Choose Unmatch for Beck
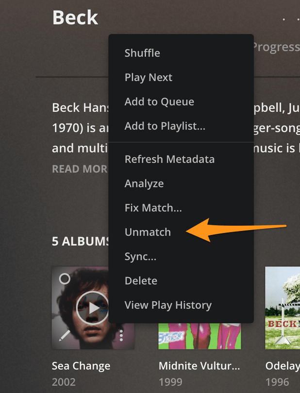Viewport: 300px width, 393px height. [x=181, y=232]
